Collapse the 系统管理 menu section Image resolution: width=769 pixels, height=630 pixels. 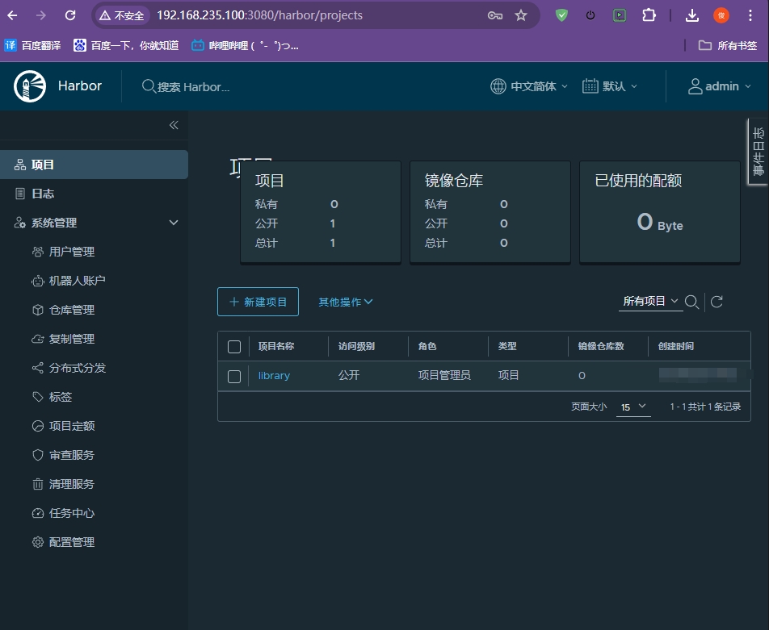(x=174, y=223)
